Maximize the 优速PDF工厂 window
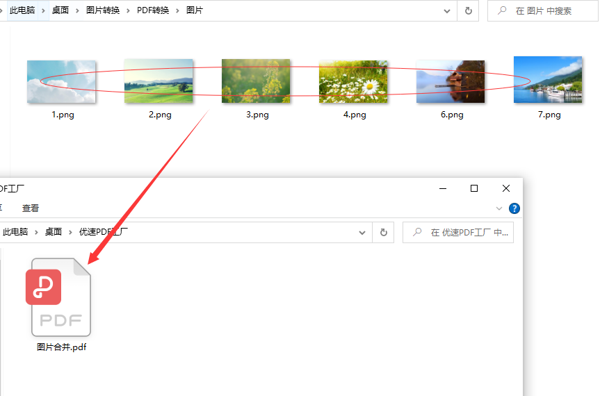 pos(474,188)
